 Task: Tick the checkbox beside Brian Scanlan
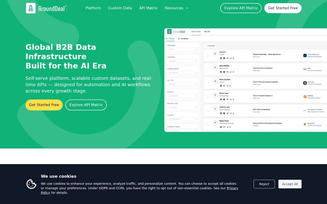[x=208, y=83]
